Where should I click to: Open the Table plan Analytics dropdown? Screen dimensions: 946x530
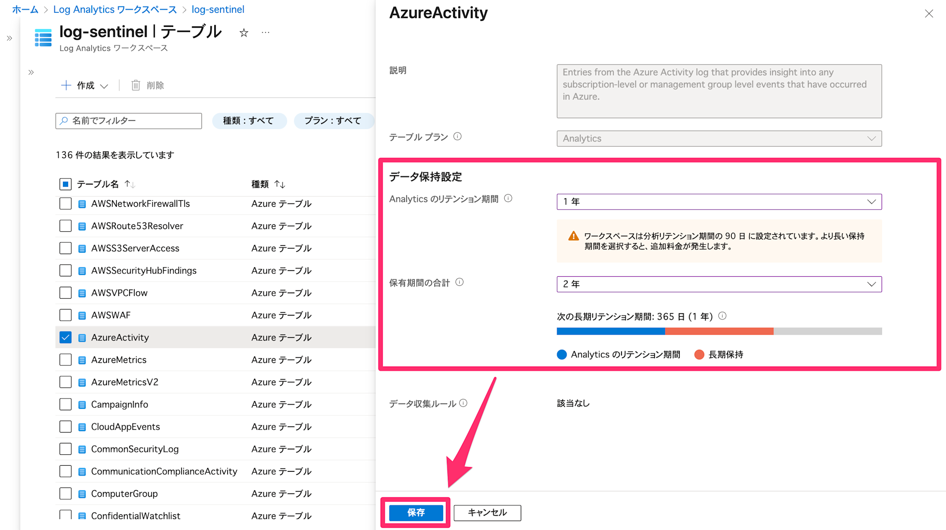(719, 139)
